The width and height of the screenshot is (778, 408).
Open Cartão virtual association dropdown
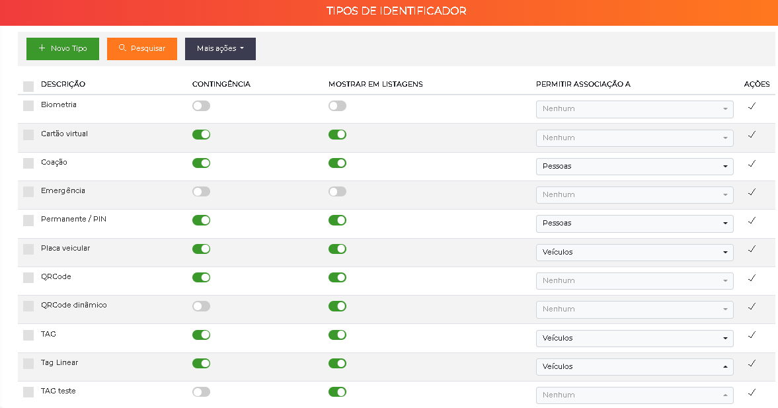coord(635,138)
